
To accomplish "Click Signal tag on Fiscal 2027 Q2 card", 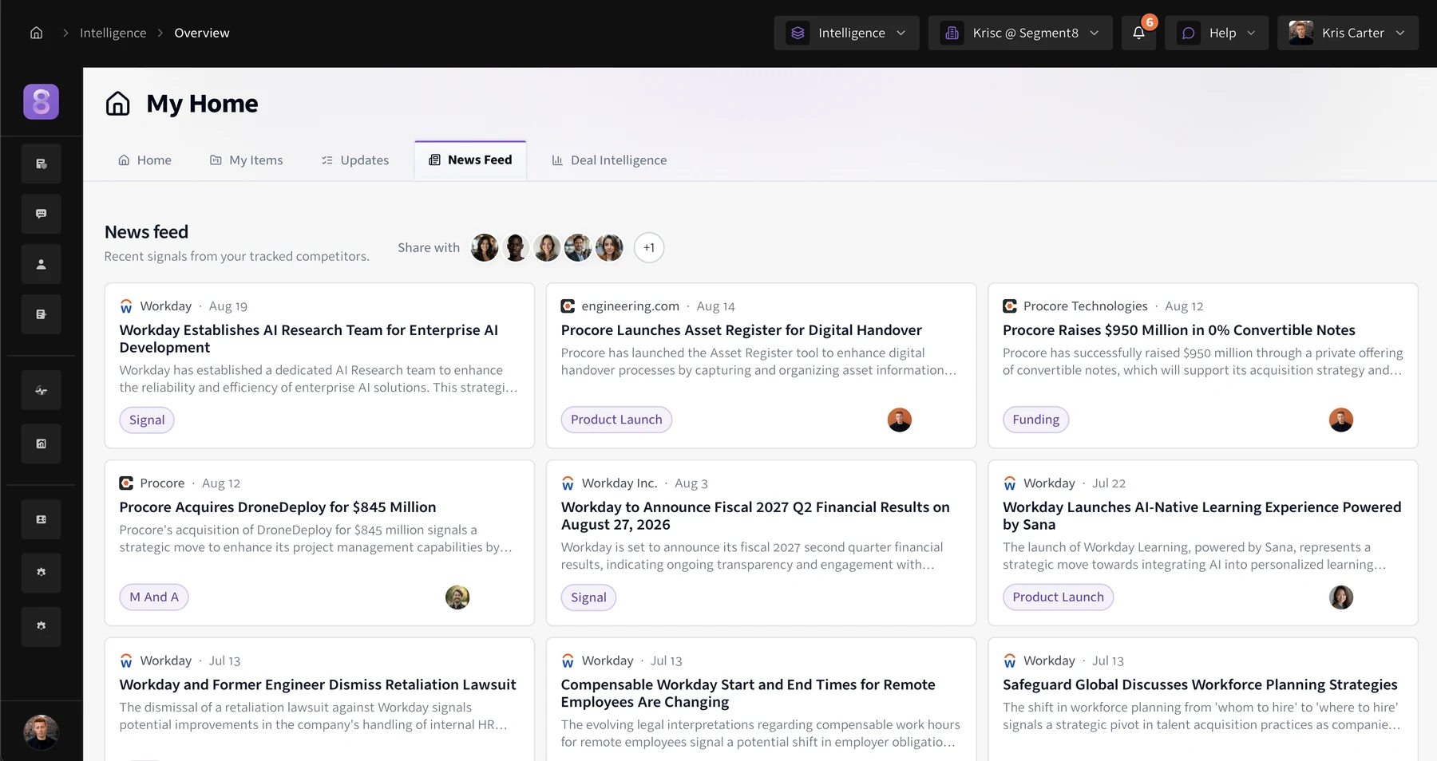I will point(588,597).
